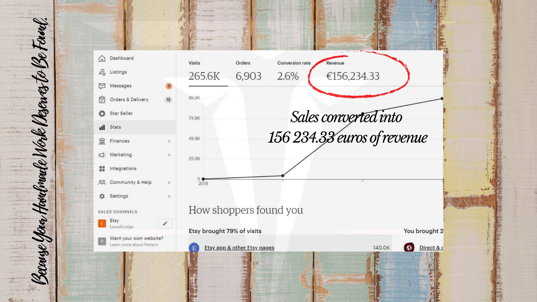Click the Marketing megaphone icon
Viewport: 537px width, 302px height.
(x=102, y=155)
